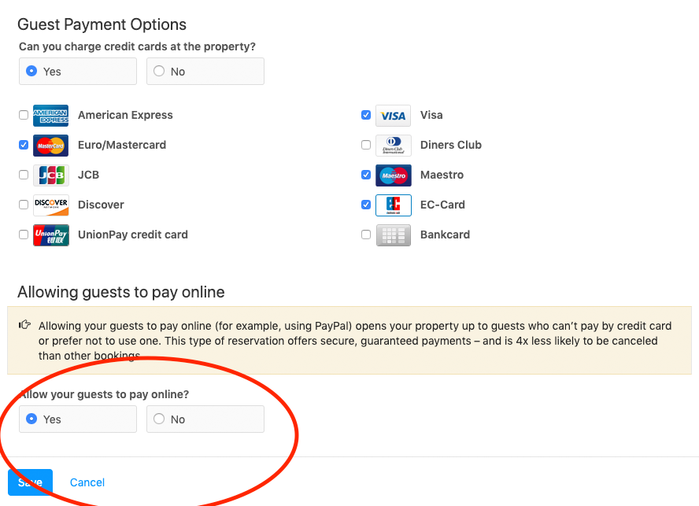Click the JCB card logo
Image resolution: width=699 pixels, height=506 pixels.
tap(51, 175)
